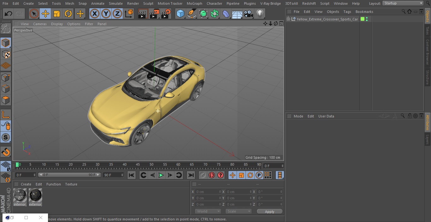Switch to Texture mode
Screen dimensions: 431x222
[6, 54]
